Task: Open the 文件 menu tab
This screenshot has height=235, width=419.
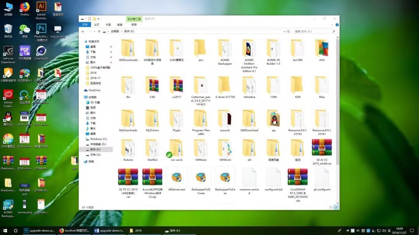Action: tap(84, 24)
